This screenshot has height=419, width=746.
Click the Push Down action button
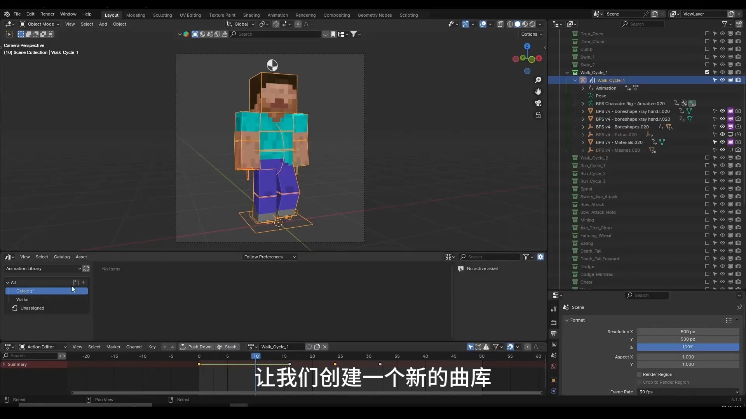pyautogui.click(x=200, y=346)
